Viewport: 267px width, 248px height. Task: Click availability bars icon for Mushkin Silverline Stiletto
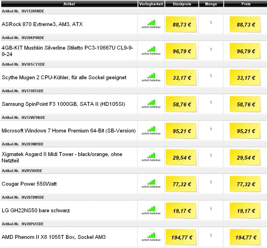coord(151,49)
